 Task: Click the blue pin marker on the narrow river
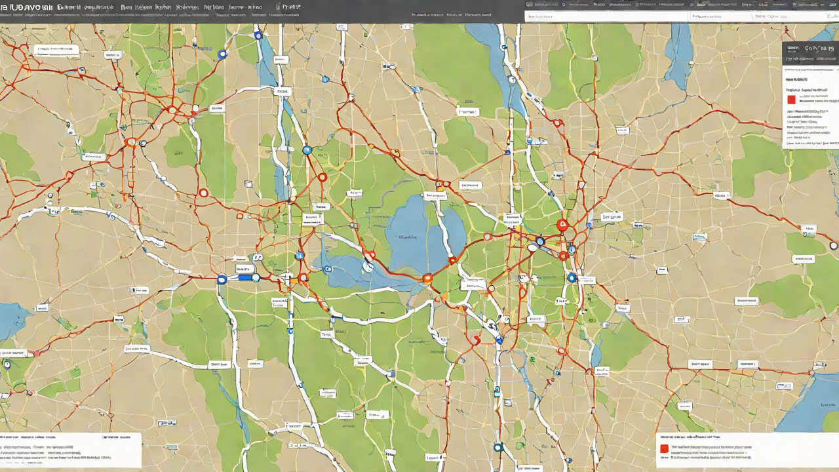[307, 150]
